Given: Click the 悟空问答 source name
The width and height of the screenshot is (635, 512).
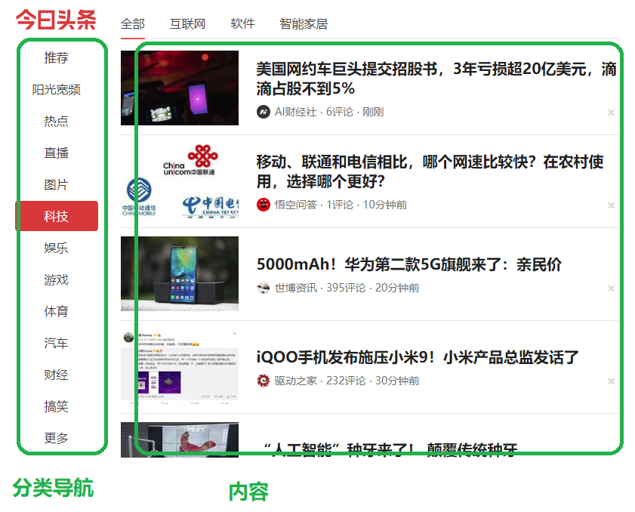Looking at the screenshot, I should pos(296,205).
